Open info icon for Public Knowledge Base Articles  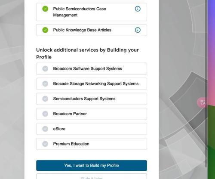tap(138, 30)
